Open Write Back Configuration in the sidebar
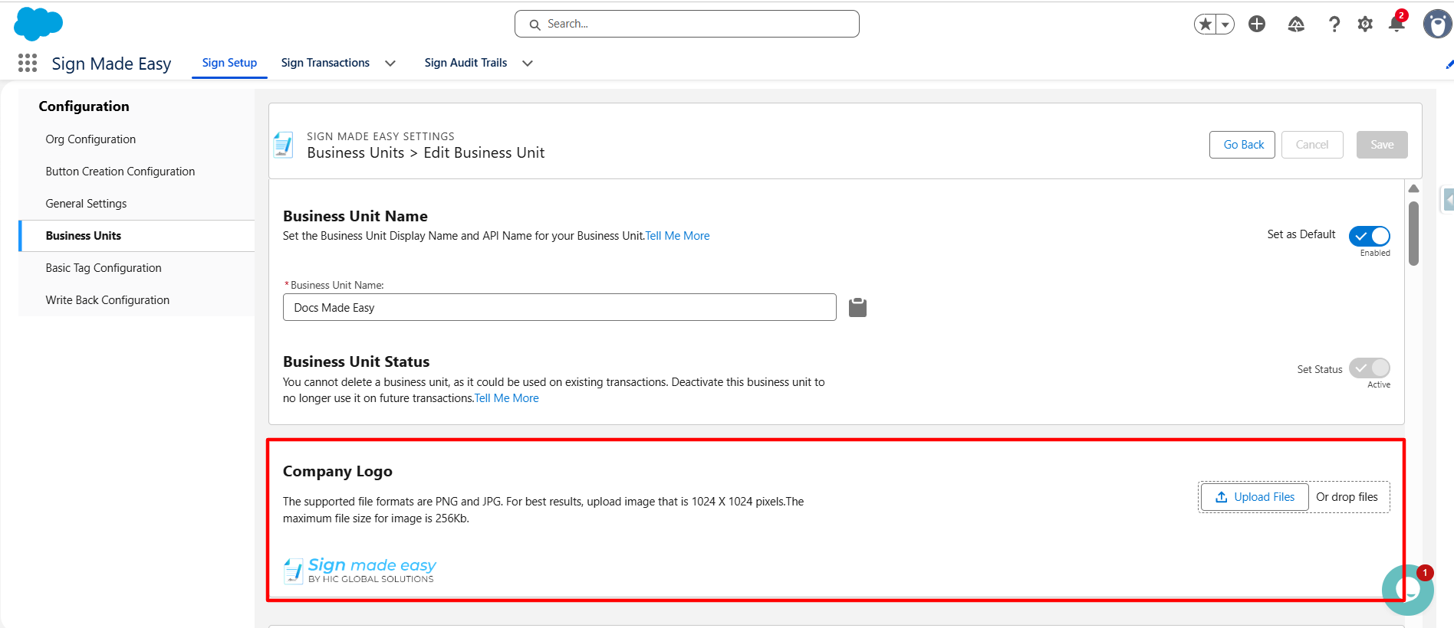This screenshot has height=628, width=1454. pyautogui.click(x=137, y=300)
